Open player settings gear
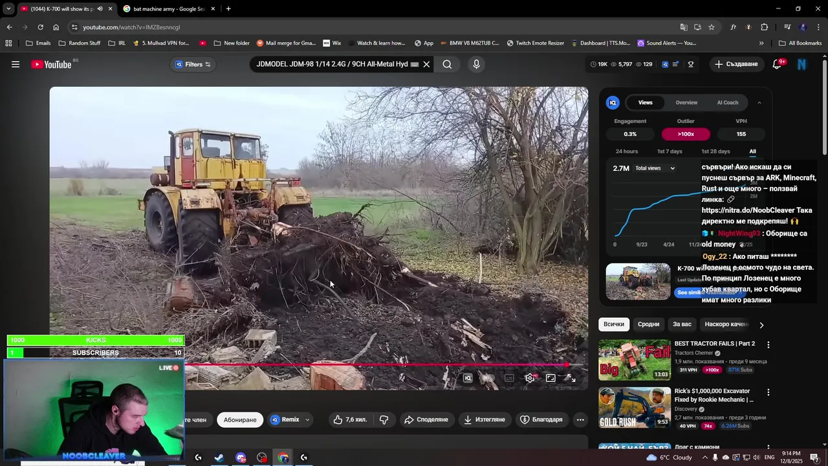 tap(530, 378)
